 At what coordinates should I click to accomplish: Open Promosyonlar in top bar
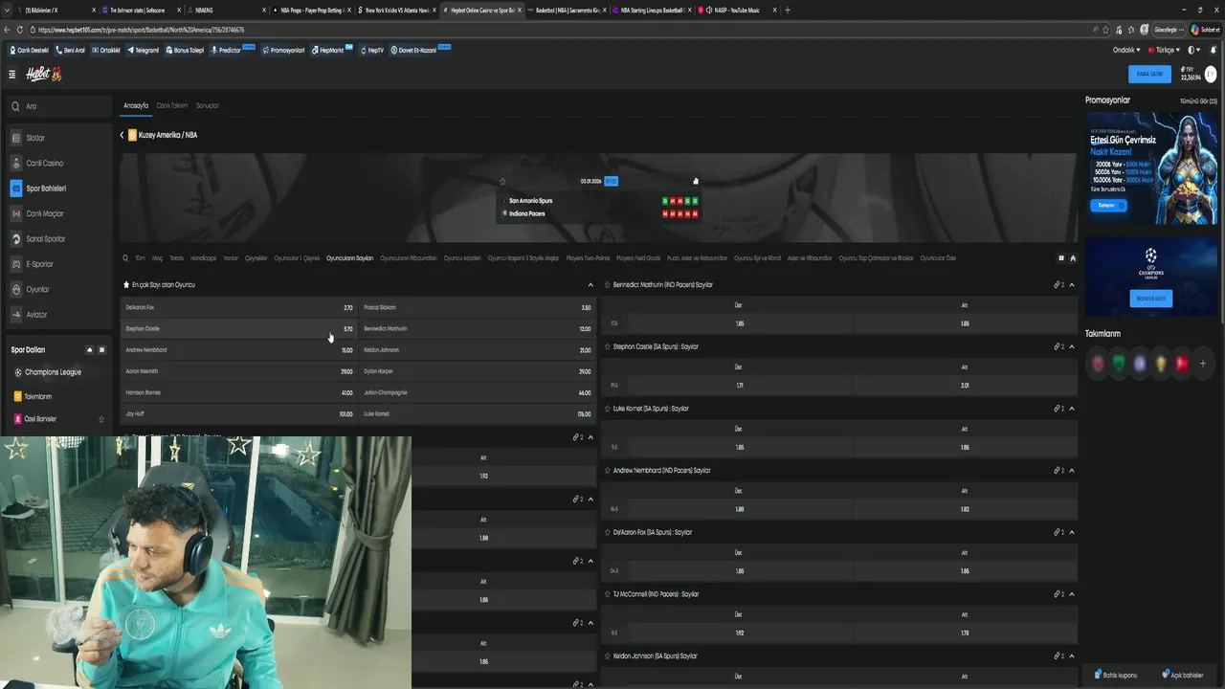click(283, 50)
